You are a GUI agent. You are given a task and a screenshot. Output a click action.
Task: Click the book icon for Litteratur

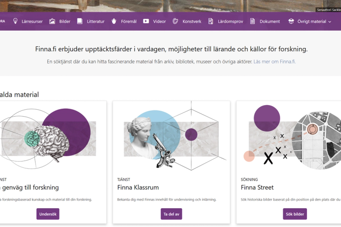(80, 21)
